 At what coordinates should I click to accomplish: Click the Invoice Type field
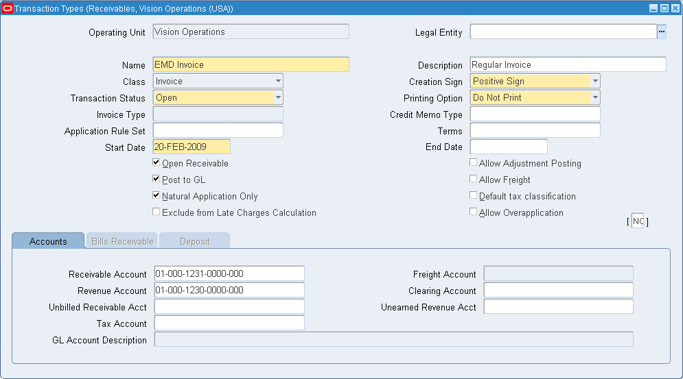(218, 114)
